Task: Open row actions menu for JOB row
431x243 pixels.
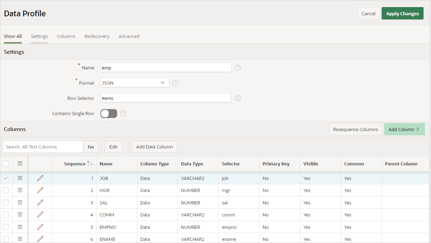Action: [20, 178]
